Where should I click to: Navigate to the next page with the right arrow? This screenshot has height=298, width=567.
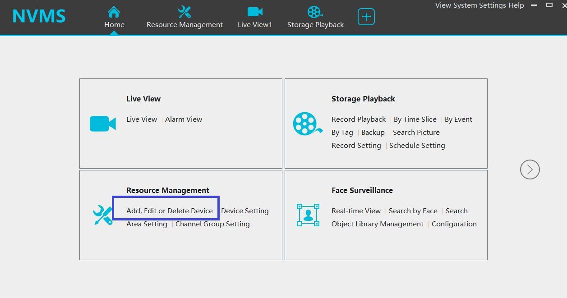point(530,170)
